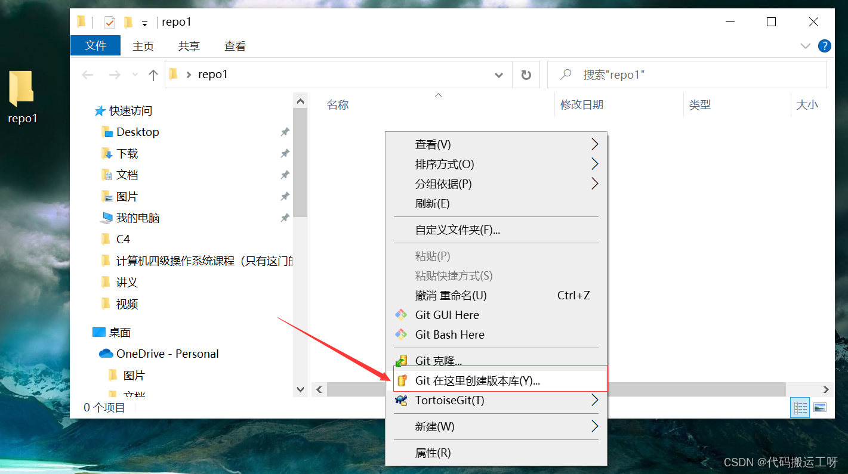Go up one folder level

pyautogui.click(x=153, y=75)
